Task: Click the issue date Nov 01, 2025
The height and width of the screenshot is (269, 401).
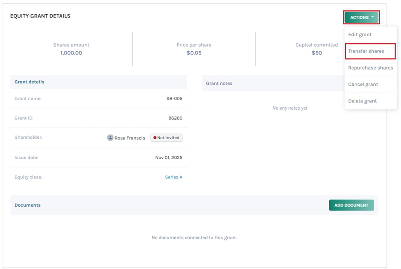Action: click(169, 158)
